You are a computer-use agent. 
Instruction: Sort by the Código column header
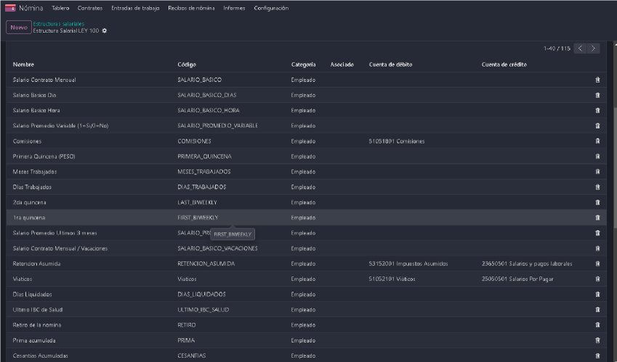[187, 65]
